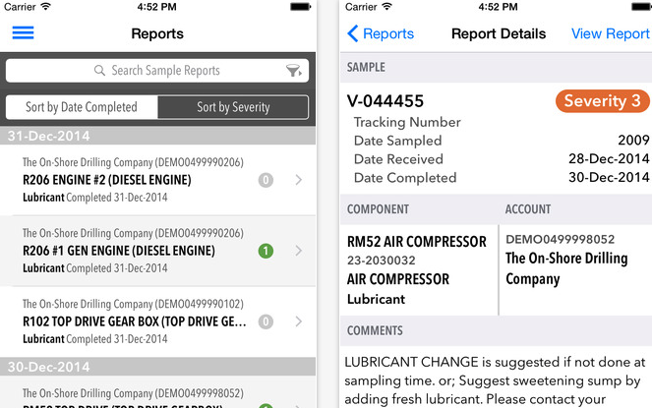The image size is (652, 408).
Task: Open RM52 AIR COMPRESSOR component details
Action: click(x=417, y=242)
